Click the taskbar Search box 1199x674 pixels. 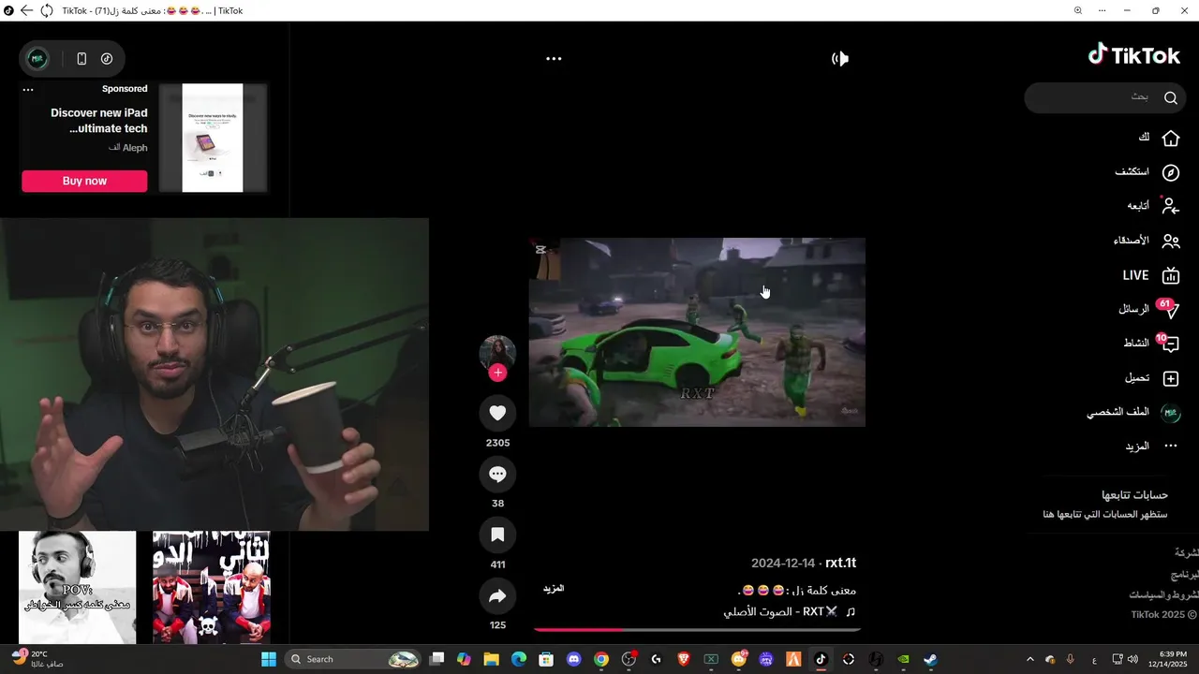[x=352, y=659]
